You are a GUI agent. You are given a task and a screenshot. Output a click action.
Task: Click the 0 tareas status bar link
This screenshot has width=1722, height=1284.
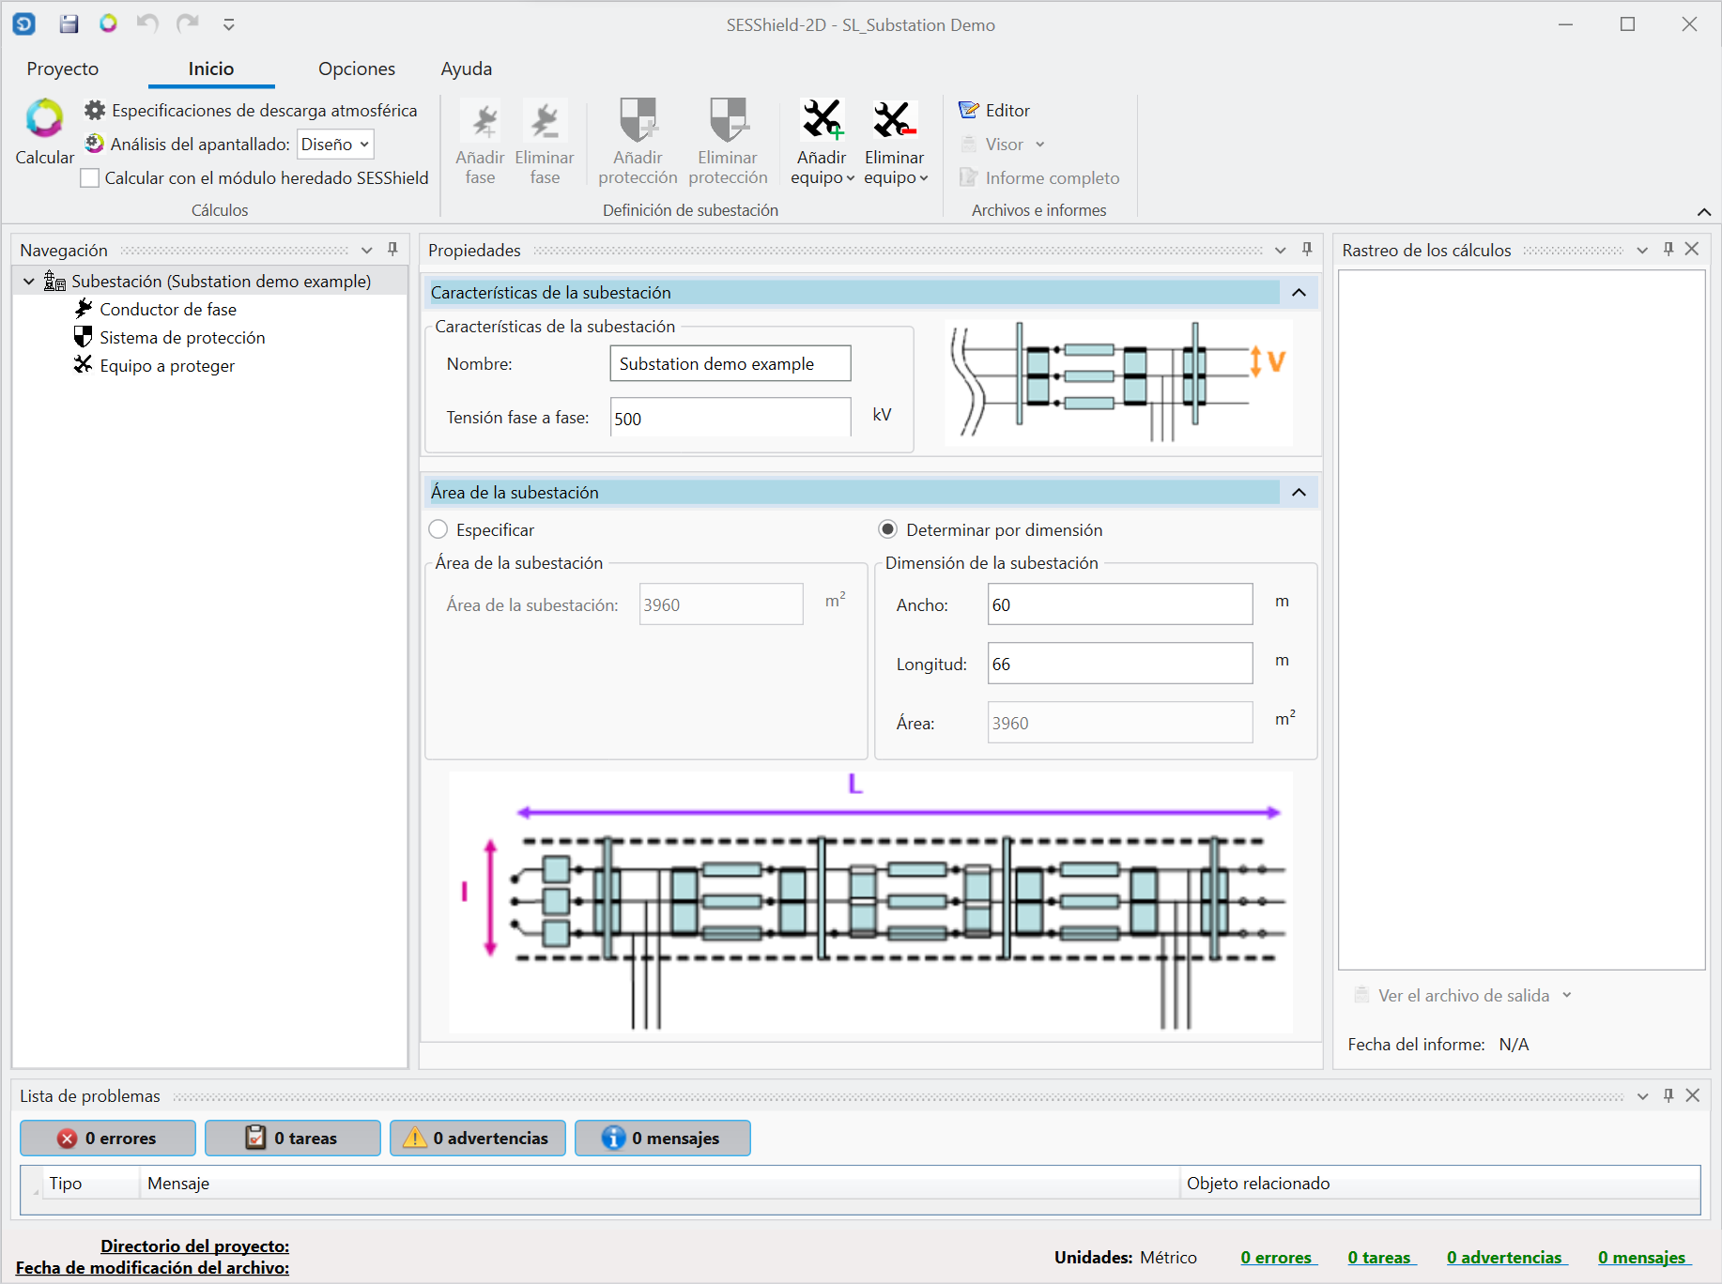pos(1380,1258)
